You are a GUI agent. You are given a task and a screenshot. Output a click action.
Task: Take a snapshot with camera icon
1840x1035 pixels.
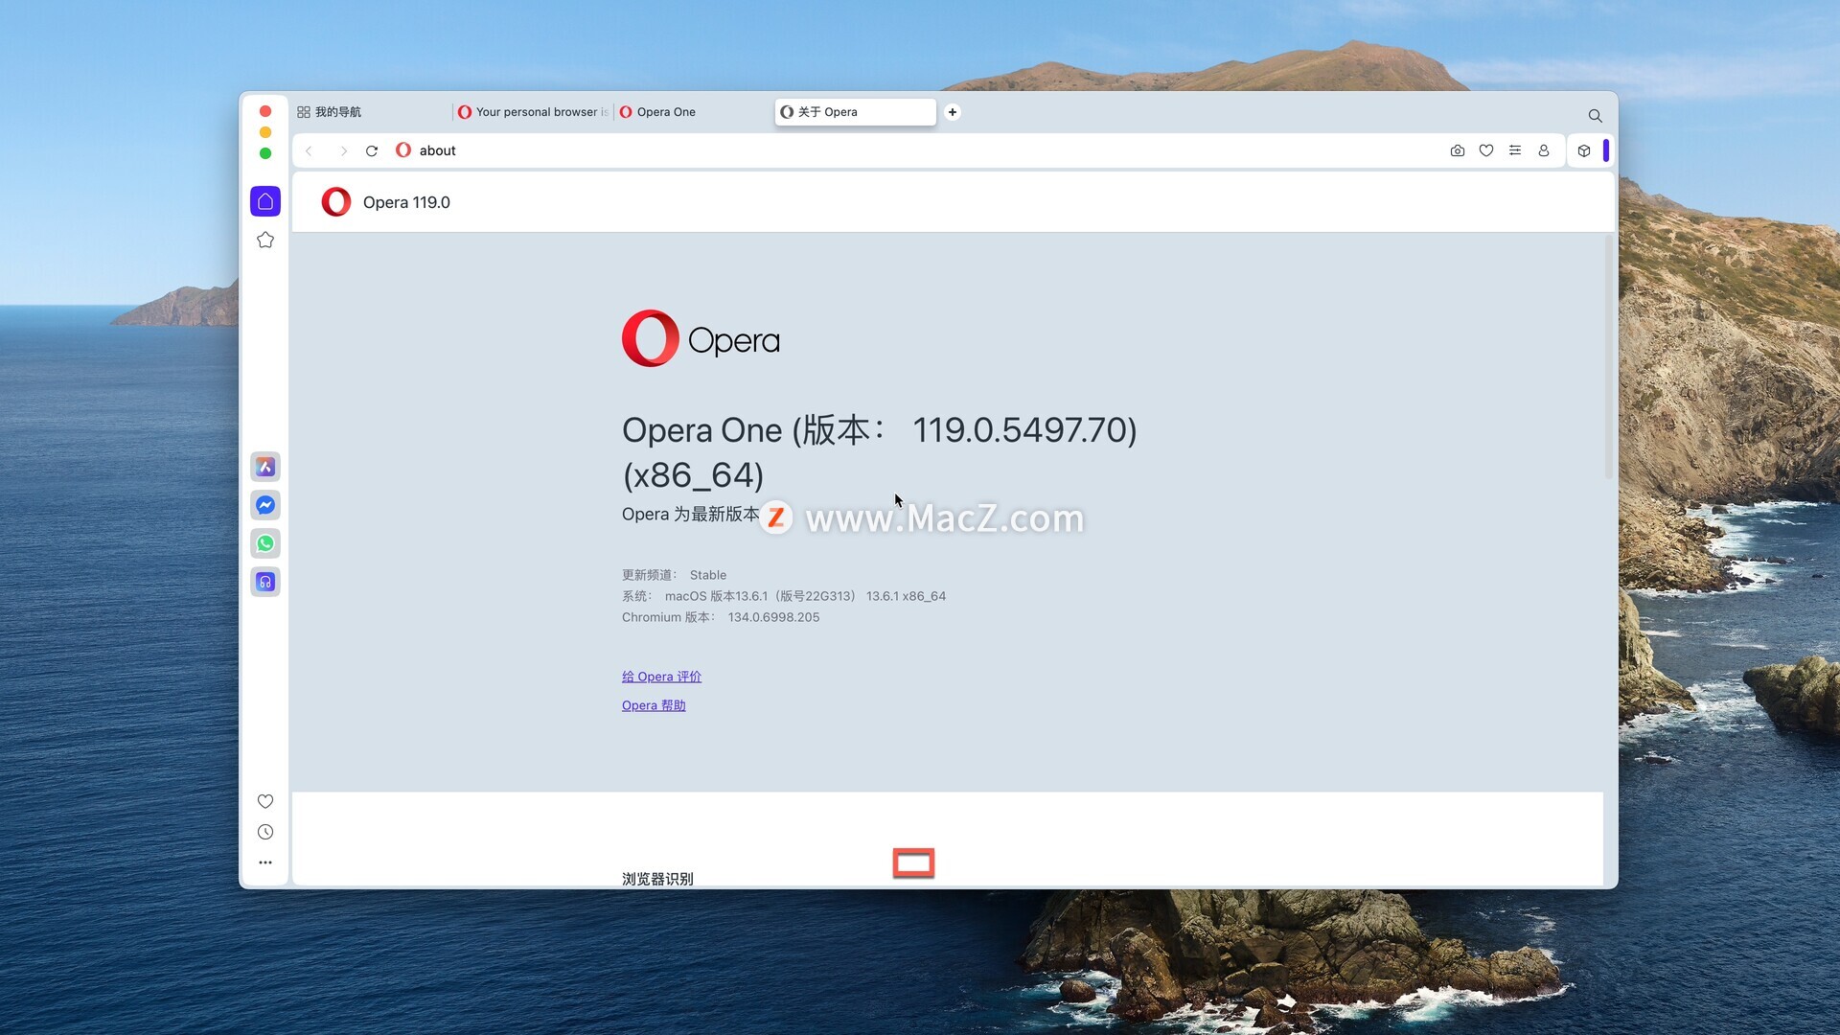tap(1458, 150)
